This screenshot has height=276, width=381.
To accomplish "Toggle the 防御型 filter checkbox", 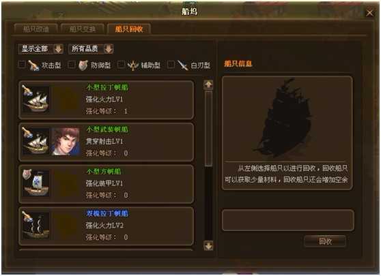I will tap(72, 65).
